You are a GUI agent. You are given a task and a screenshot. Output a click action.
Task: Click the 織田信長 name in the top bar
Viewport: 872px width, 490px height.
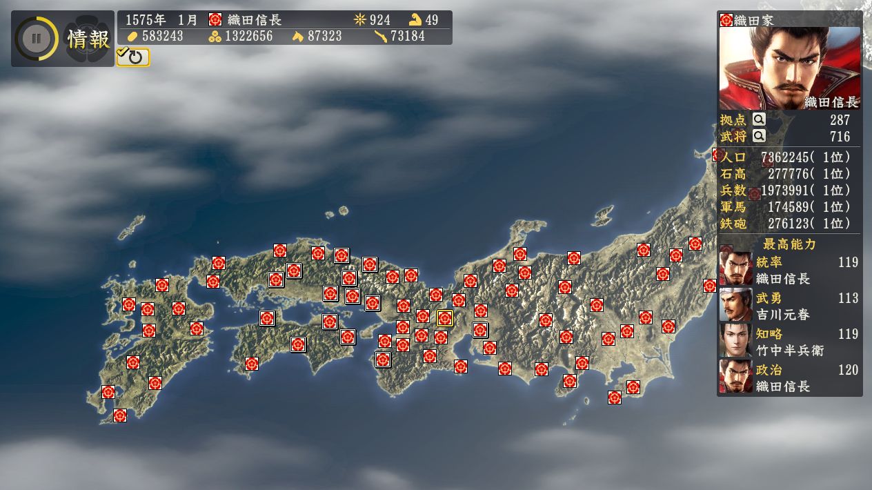(x=255, y=20)
